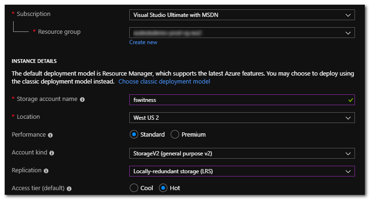The width and height of the screenshot is (370, 200).
Task: Open the Subscription dropdown
Action: (242, 15)
